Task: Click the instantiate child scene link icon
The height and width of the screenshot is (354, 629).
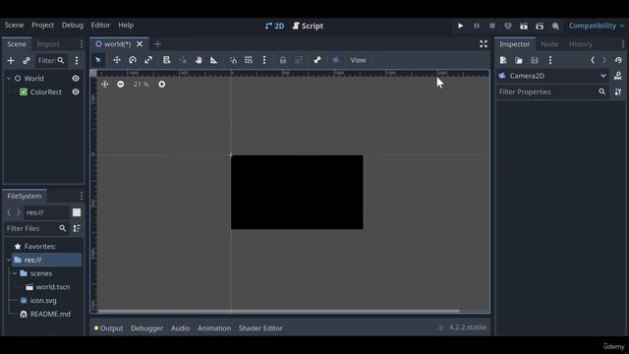Action: [x=27, y=61]
